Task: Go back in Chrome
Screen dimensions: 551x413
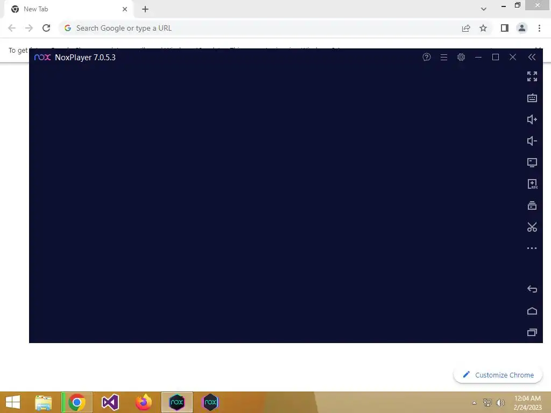Action: click(x=12, y=28)
